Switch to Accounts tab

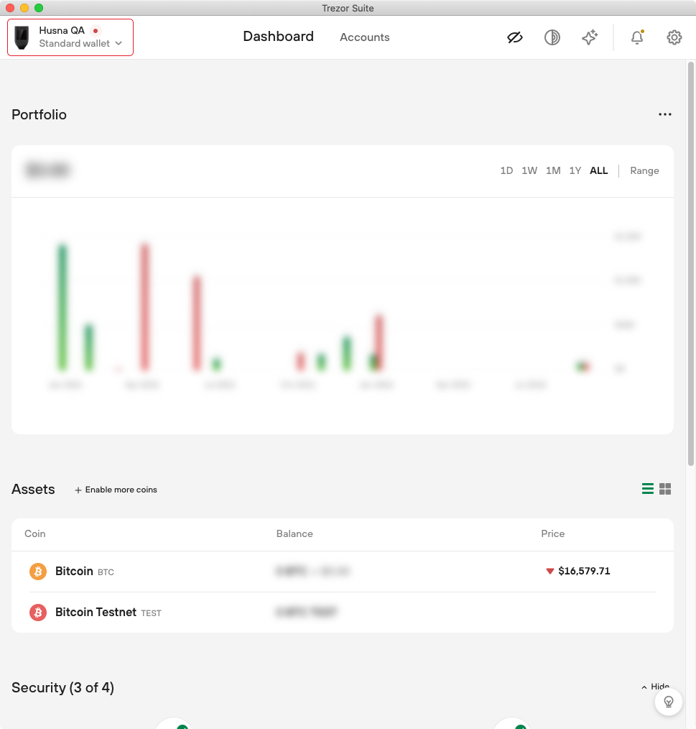point(365,37)
